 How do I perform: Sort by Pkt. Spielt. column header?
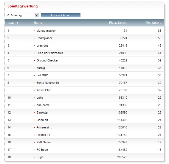(153, 23)
